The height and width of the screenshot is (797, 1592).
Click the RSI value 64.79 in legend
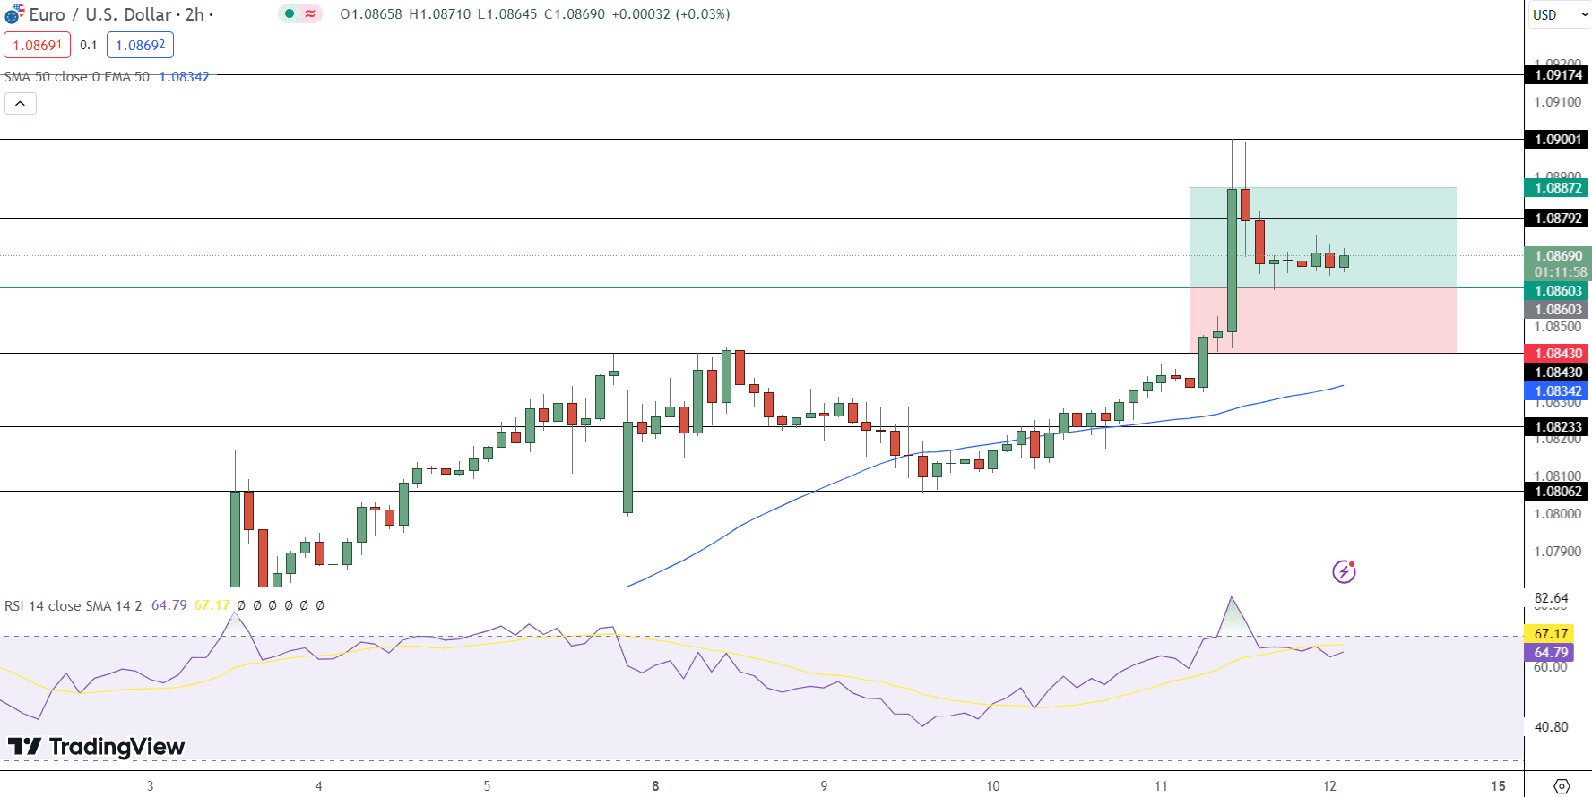[x=169, y=605]
